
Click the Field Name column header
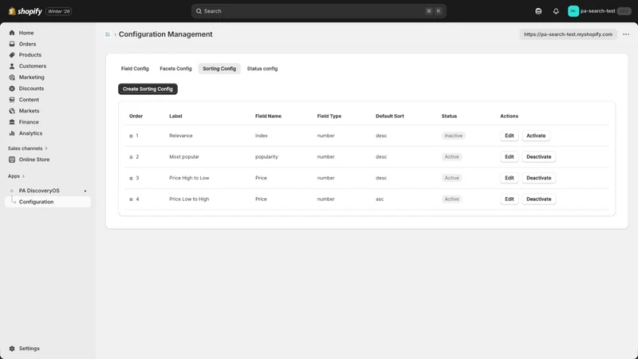268,116
